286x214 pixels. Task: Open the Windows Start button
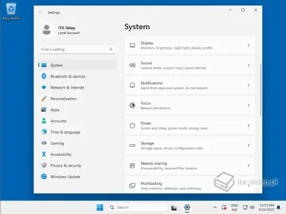point(100,207)
